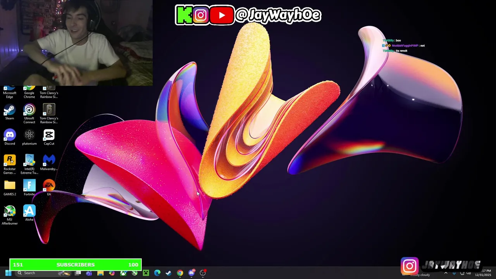Select the Microsoft Edge desktop shortcut
This screenshot has height=279, width=496.
point(10,92)
